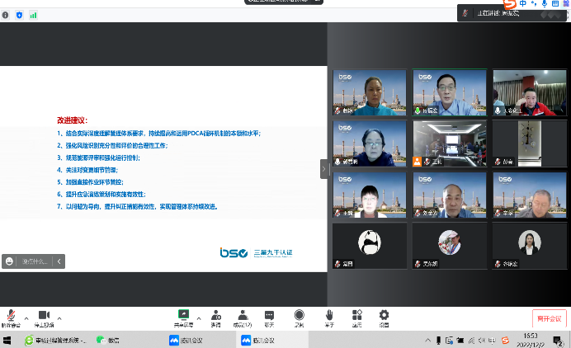Open meeting info icon at top left
This screenshot has height=348, width=571.
pos(6,14)
